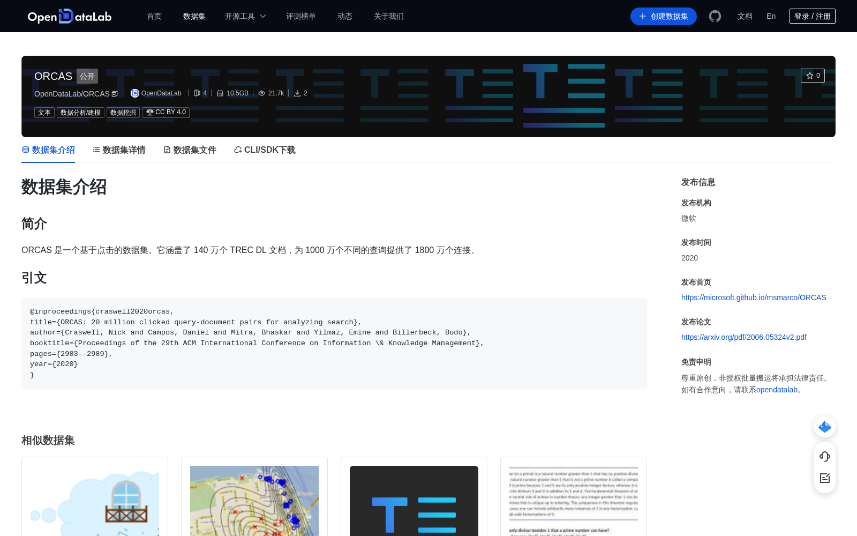Open the arxiv.org paper PDF link
The width and height of the screenshot is (857, 536).
click(x=744, y=337)
